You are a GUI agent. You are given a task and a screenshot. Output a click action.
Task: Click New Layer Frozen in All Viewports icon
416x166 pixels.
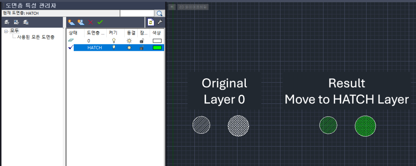(81, 22)
